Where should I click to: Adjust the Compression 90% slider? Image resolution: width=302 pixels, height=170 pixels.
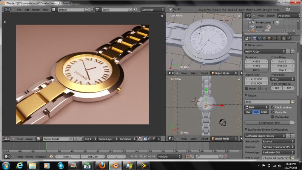click(270, 122)
